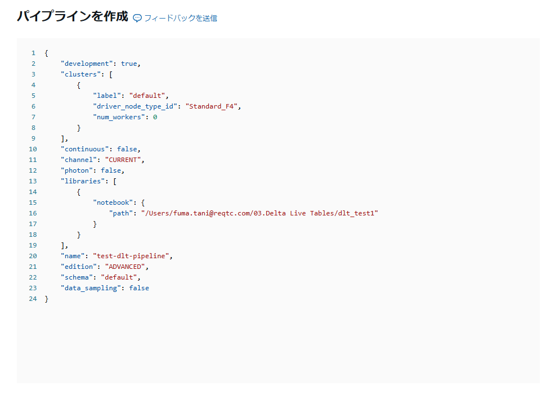The image size is (555, 396).
Task: Click the "ADVANCED" edition value
Action: (x=125, y=267)
